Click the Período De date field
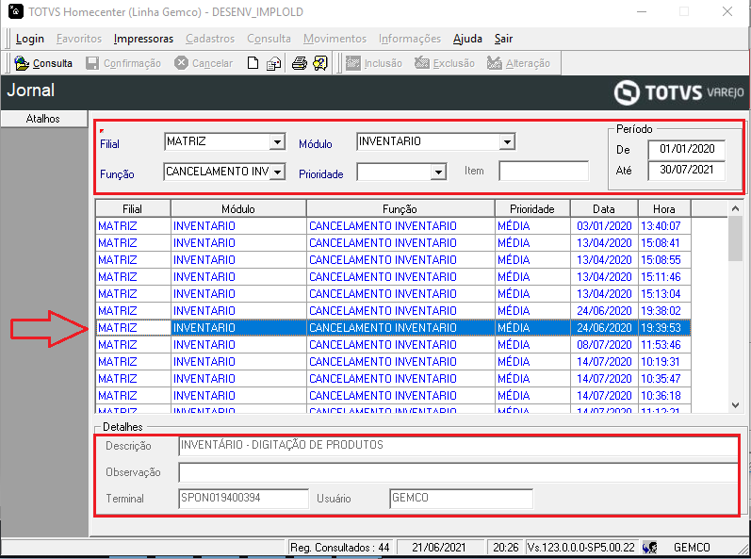This screenshot has height=559, width=751. coord(686,149)
